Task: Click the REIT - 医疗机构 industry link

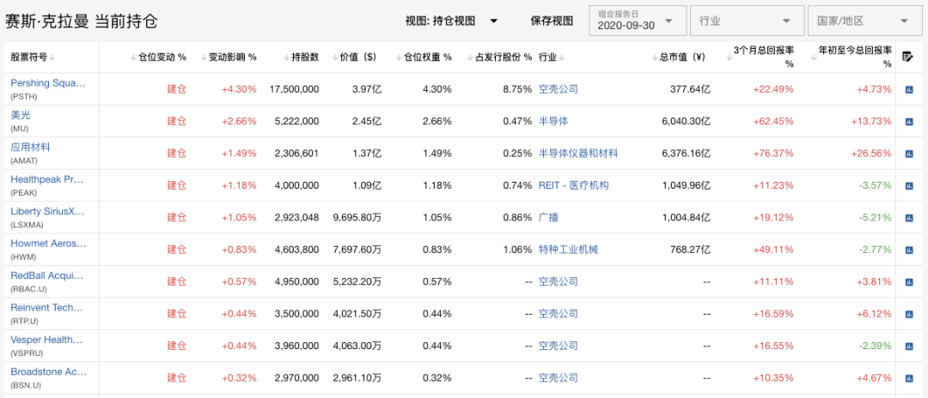Action: point(573,185)
